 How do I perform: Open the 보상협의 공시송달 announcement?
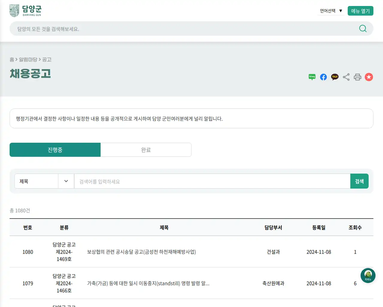(142, 252)
